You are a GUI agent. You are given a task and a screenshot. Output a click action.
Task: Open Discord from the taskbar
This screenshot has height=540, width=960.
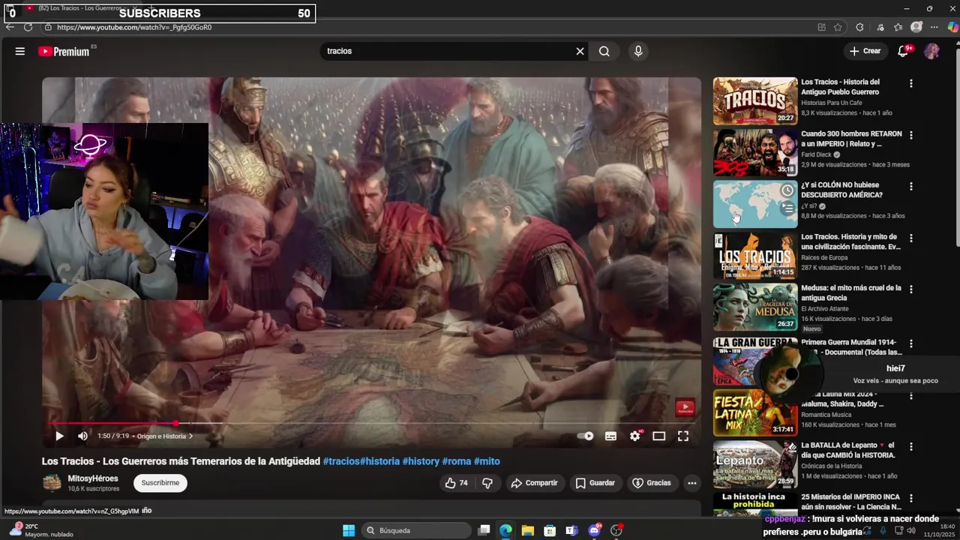pyautogui.click(x=594, y=530)
